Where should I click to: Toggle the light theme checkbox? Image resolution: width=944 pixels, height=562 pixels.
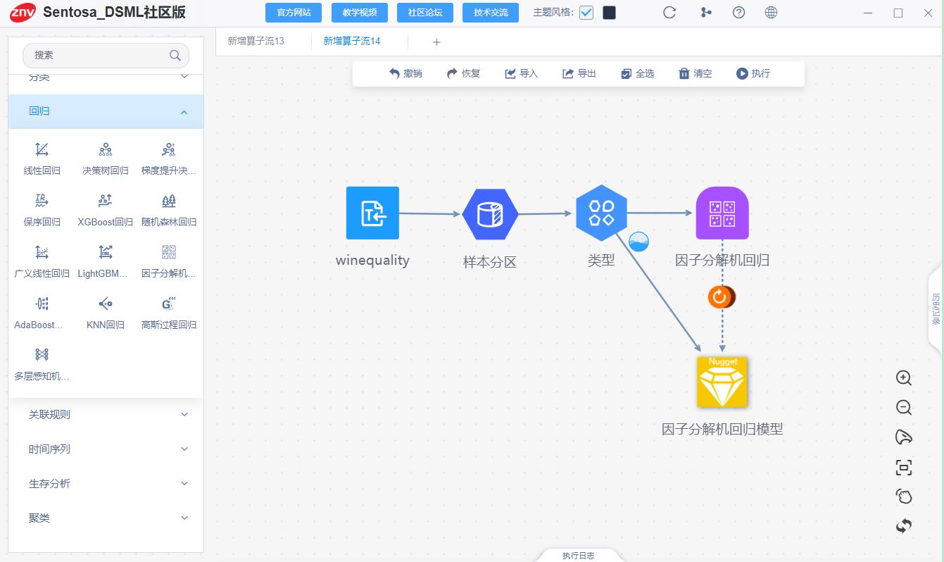coord(586,13)
